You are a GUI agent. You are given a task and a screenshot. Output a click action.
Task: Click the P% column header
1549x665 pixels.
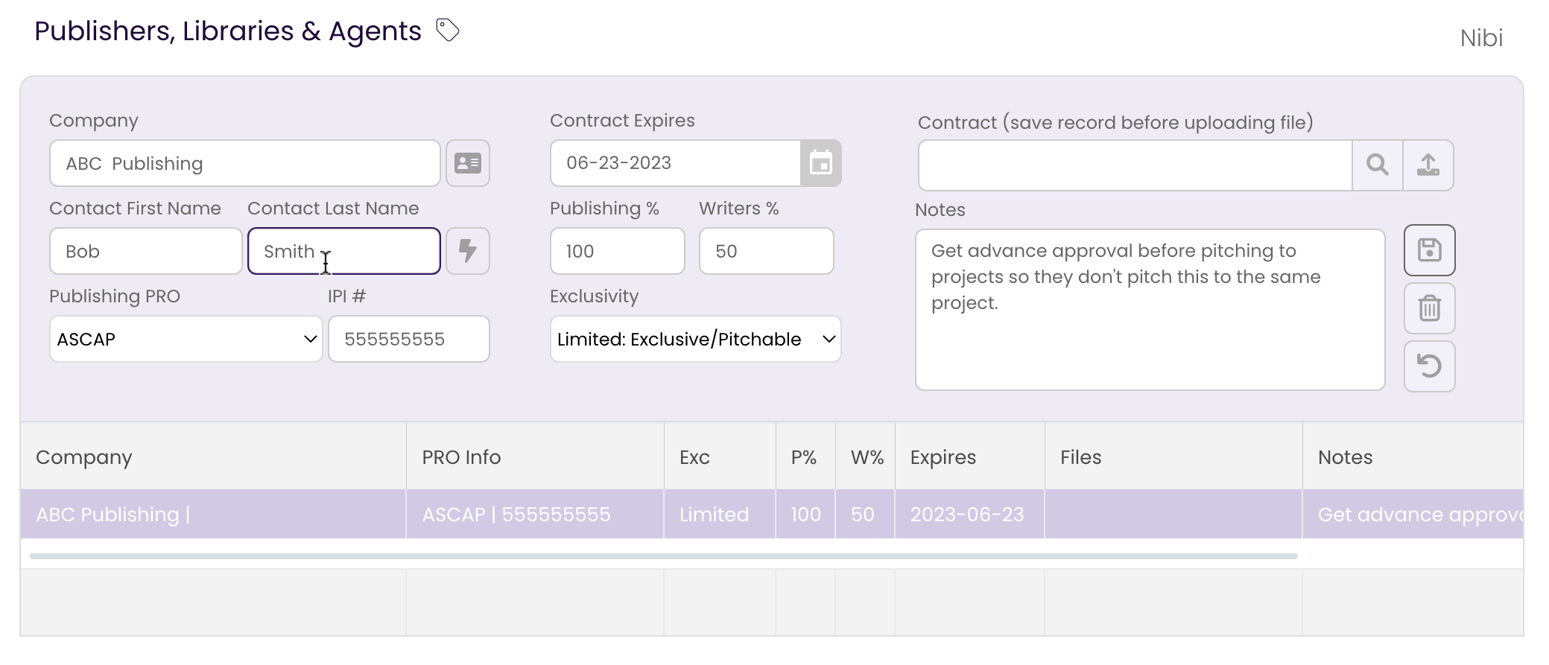click(x=805, y=456)
